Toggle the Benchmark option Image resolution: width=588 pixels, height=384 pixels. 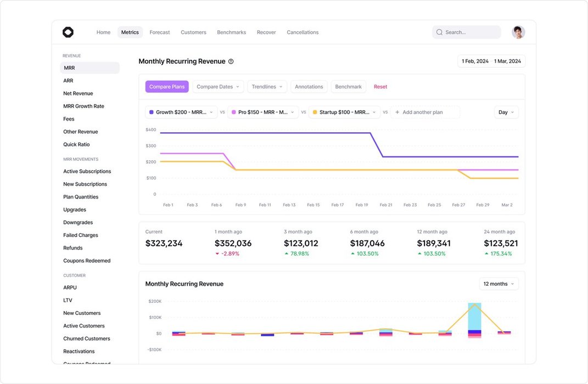point(348,87)
